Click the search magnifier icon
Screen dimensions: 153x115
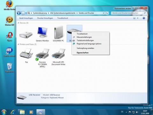coord(145,13)
